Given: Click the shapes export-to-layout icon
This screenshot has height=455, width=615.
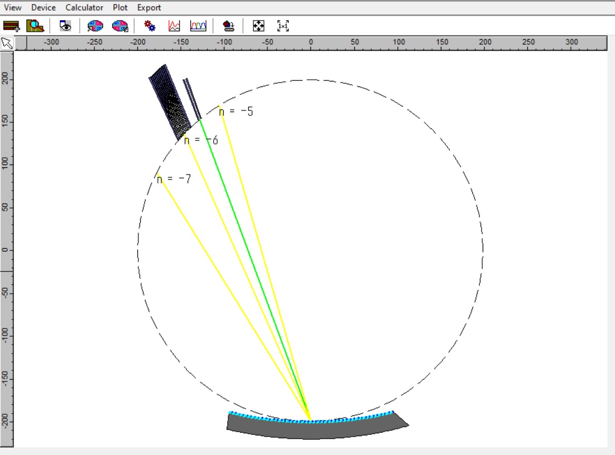Looking at the screenshot, I should 228,26.
